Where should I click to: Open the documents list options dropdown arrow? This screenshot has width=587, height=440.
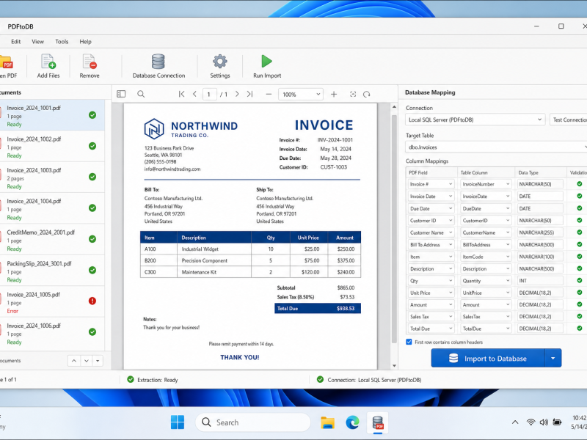(x=98, y=361)
